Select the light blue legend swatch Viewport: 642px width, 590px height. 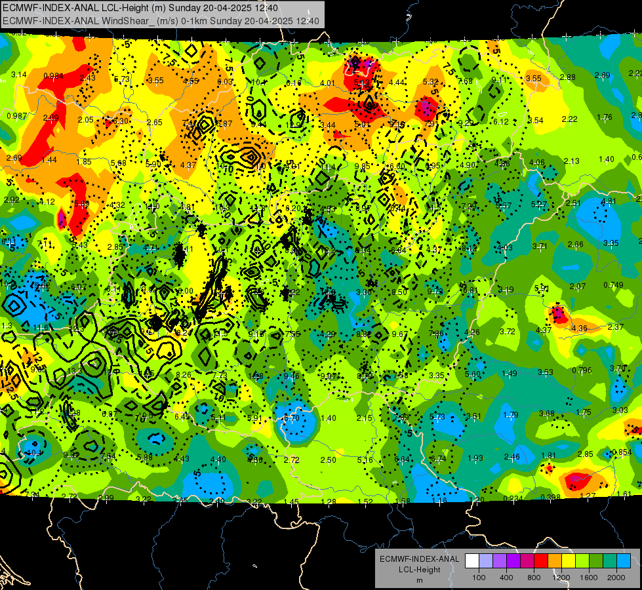624,561
